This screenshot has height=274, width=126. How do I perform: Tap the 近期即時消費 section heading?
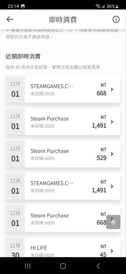23,56
